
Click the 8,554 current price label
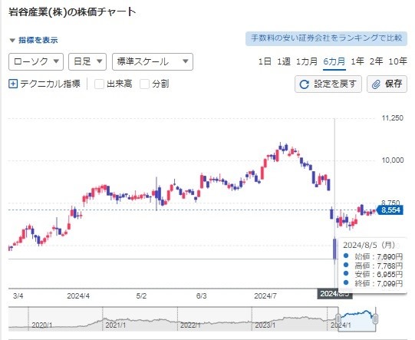390,210
